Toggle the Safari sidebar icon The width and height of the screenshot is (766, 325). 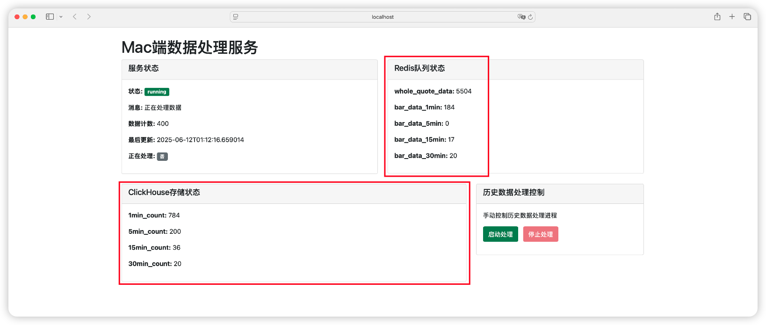click(50, 17)
